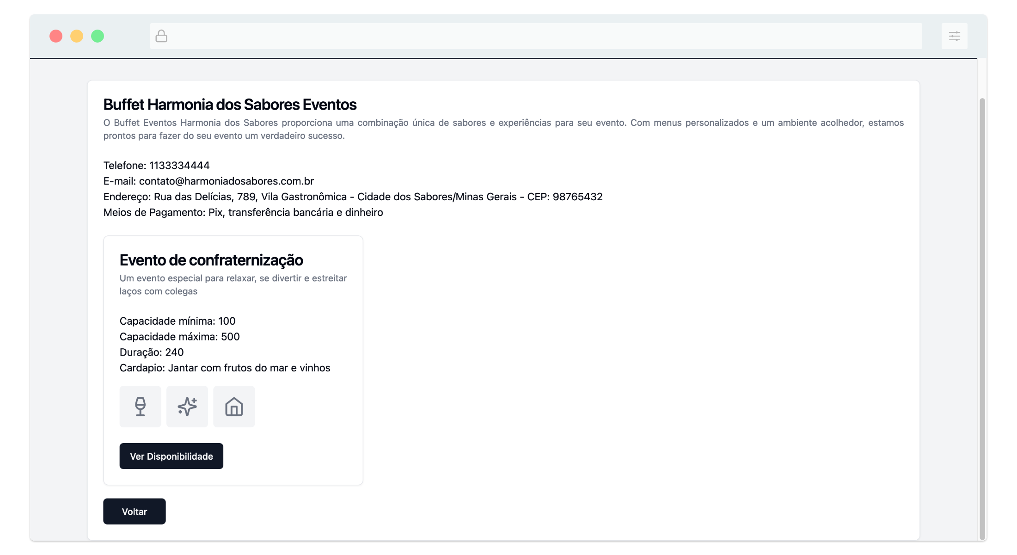Image resolution: width=1017 pixels, height=555 pixels.
Task: Click the padlock icon in address bar
Action: click(161, 36)
